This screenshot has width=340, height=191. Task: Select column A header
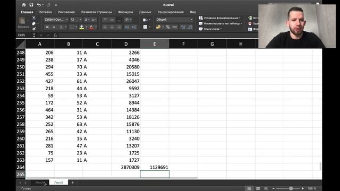coord(40,44)
